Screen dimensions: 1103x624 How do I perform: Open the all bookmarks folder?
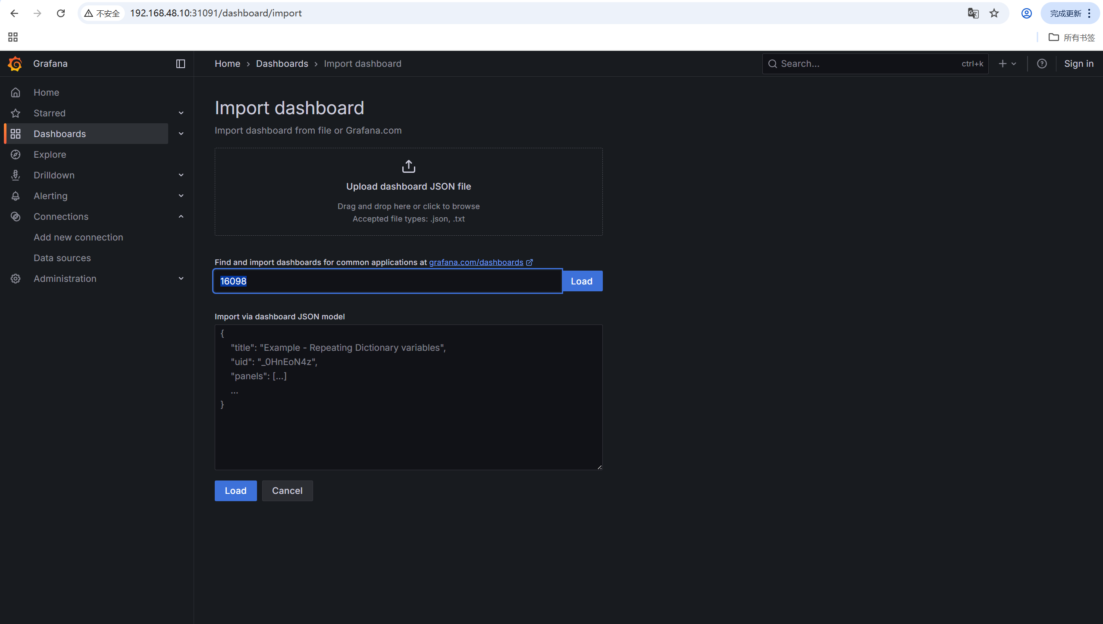point(1072,37)
